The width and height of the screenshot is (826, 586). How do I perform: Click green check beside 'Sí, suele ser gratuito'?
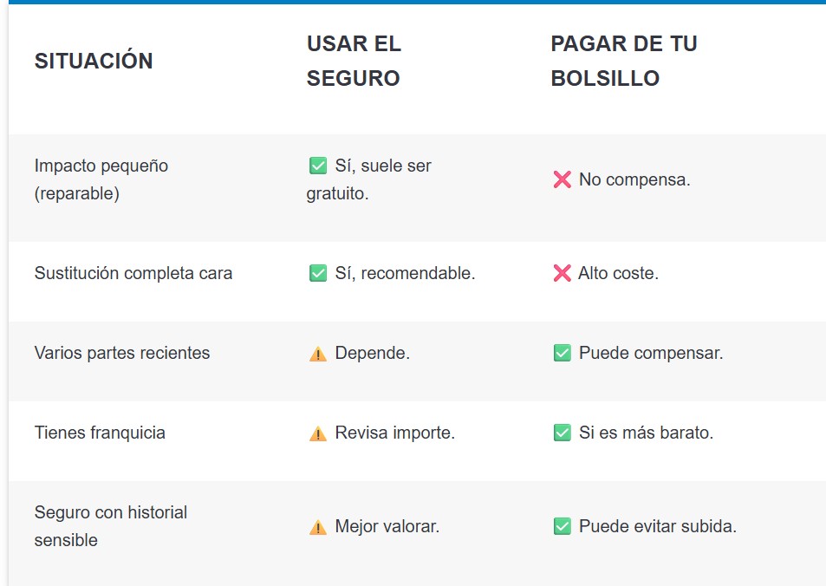click(x=317, y=166)
